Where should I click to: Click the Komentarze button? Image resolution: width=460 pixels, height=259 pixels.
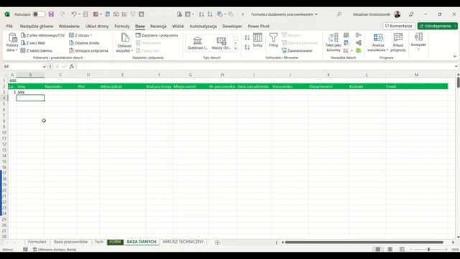pos(399,26)
